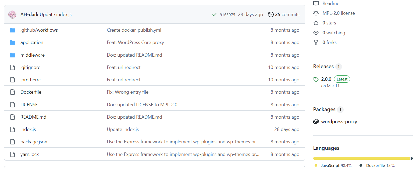Open commit hash 9163975
The height and width of the screenshot is (171, 420).
(227, 15)
